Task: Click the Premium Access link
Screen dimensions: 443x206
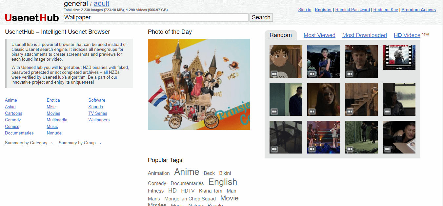Action: pos(418,10)
